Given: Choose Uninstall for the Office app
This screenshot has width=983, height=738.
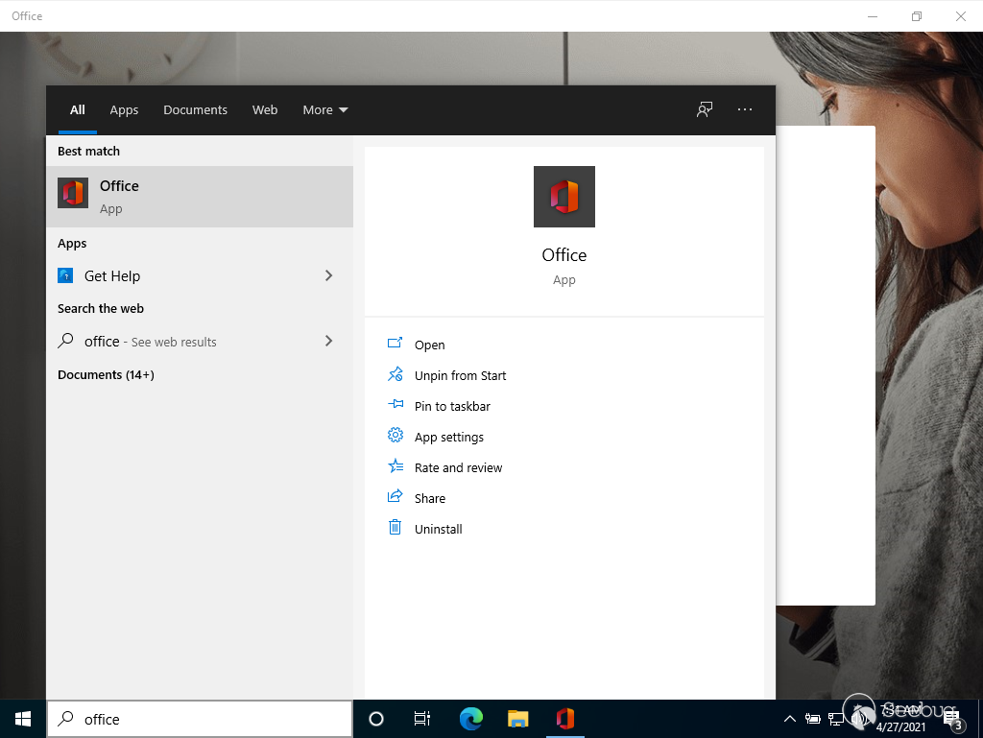Looking at the screenshot, I should tap(438, 529).
